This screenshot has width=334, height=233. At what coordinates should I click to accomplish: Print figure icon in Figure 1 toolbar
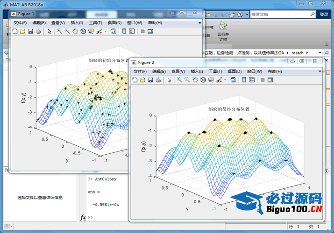(38, 31)
